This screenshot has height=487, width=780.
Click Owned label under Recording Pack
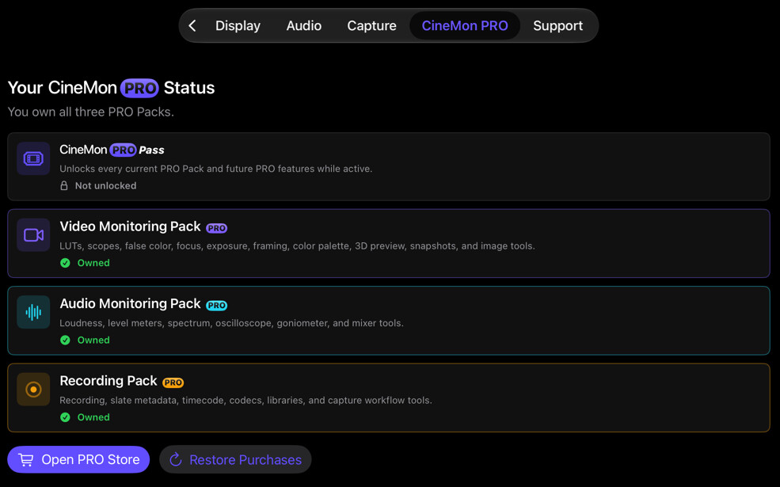pos(93,417)
